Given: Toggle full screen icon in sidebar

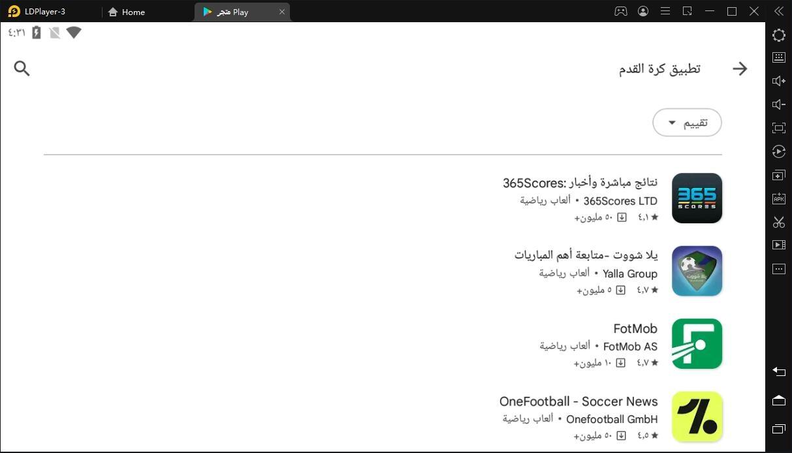Looking at the screenshot, I should (778, 128).
